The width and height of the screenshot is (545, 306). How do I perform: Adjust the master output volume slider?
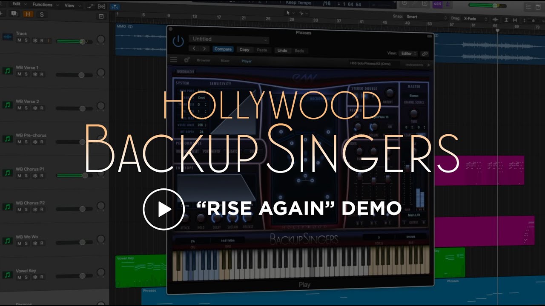click(495, 6)
